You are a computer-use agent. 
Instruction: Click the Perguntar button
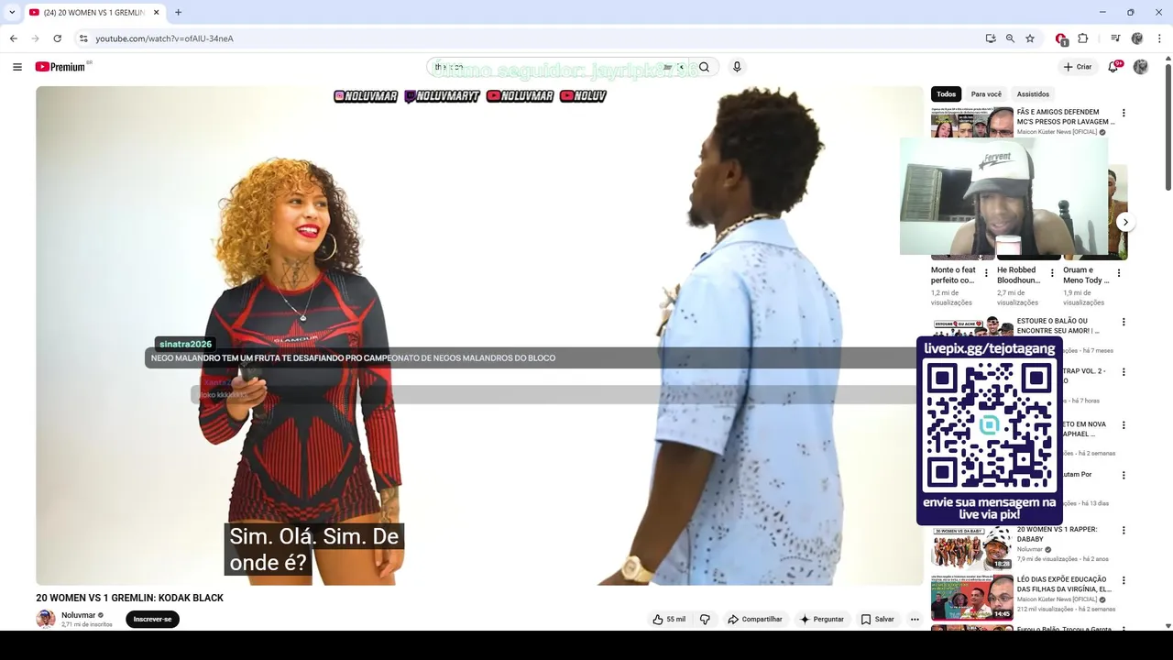[x=822, y=620]
